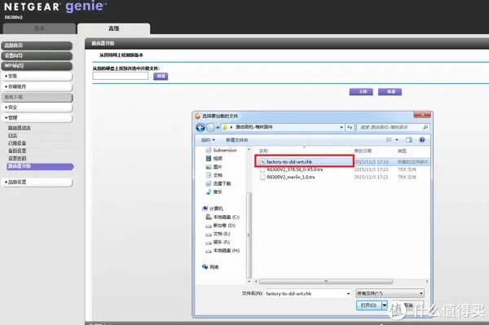Open WPS 向导 in sidebar
This screenshot has width=489, height=325.
pos(37,66)
